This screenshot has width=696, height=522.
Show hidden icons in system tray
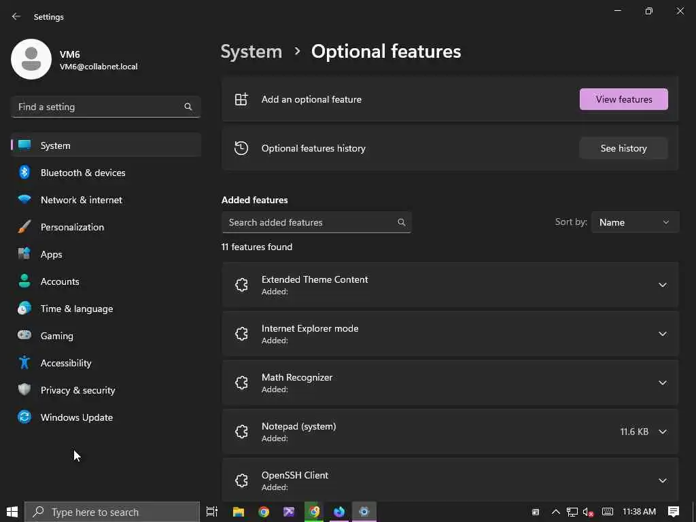click(x=555, y=512)
